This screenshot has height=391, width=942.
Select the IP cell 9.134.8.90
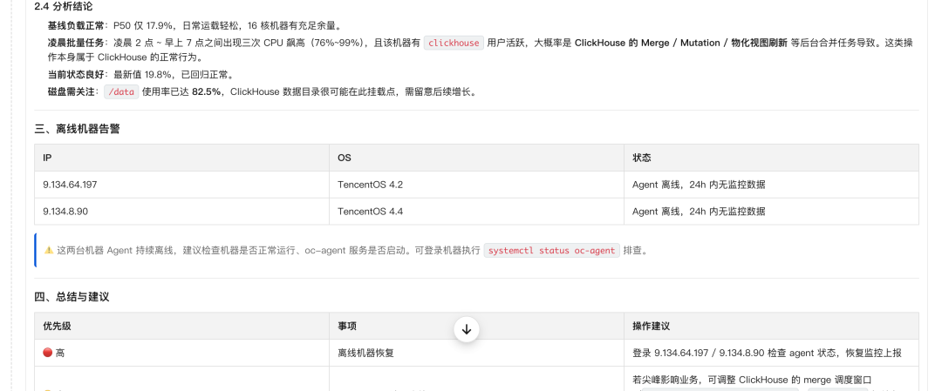click(x=181, y=212)
